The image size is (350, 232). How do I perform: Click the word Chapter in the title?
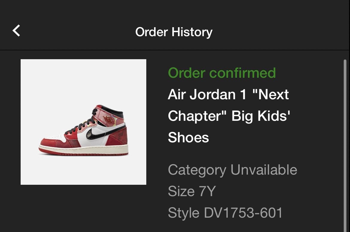click(197, 116)
